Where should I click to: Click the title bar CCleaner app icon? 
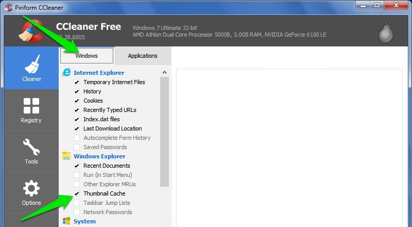pos(8,7)
